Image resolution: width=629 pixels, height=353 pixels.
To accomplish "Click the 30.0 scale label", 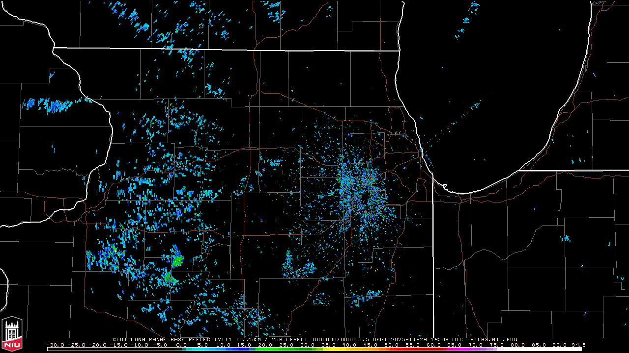I will (x=308, y=345).
